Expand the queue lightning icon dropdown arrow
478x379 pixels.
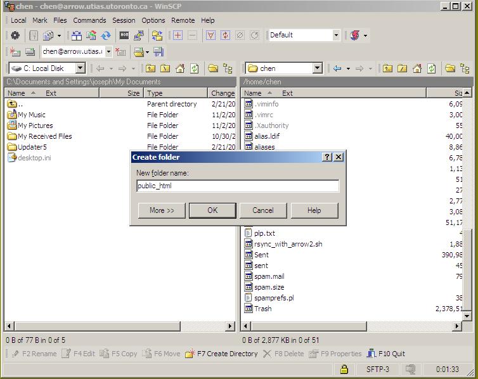coord(365,35)
